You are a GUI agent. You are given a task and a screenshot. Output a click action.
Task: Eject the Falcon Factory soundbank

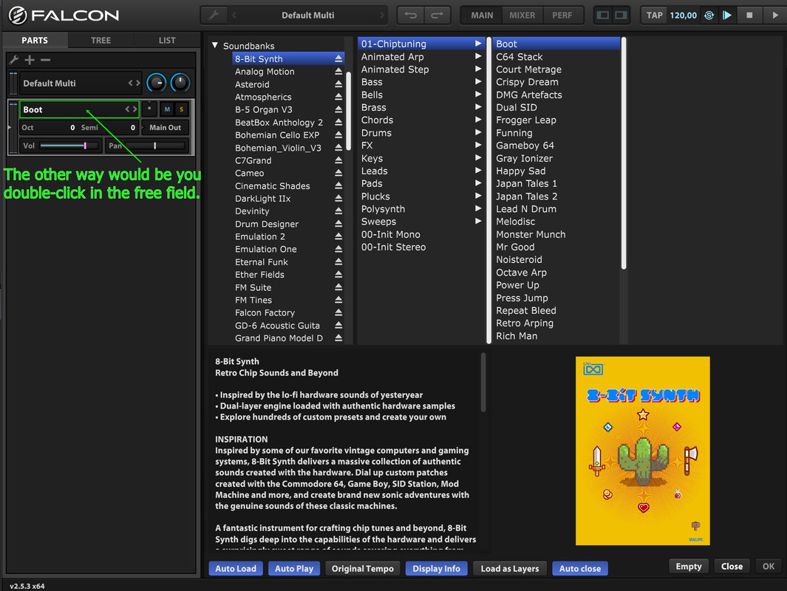338,312
